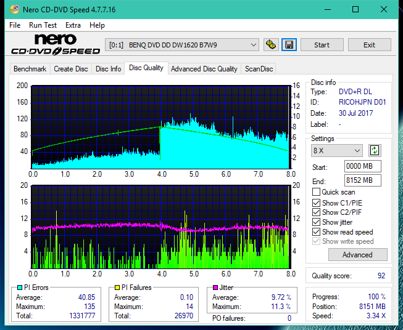Viewport: 403px width, 330px height.
Task: Click the Jitter maximum 11.3 %
Action: click(x=281, y=307)
